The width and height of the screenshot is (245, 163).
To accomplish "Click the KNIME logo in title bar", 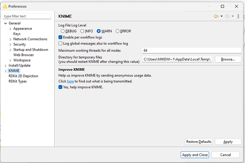I will click(5, 6).
